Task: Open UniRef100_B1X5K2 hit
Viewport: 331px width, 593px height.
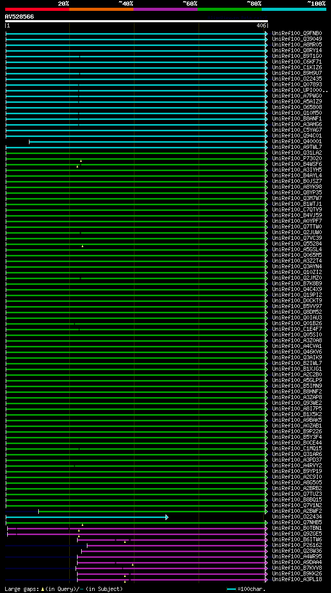Action: tap(297, 415)
